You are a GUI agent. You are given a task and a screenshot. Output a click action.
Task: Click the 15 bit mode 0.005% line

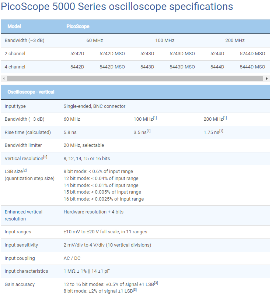pyautogui.click(x=102, y=192)
